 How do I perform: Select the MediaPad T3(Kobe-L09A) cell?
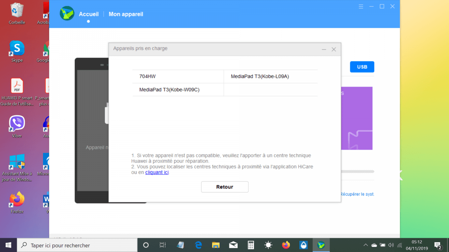click(x=271, y=76)
